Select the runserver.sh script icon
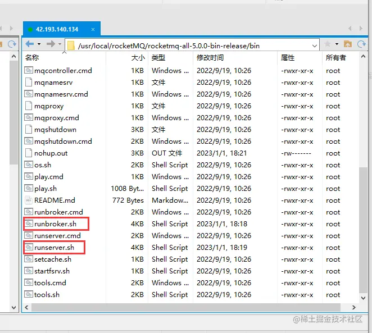Screen dimensions: 372x333 [x=29, y=247]
